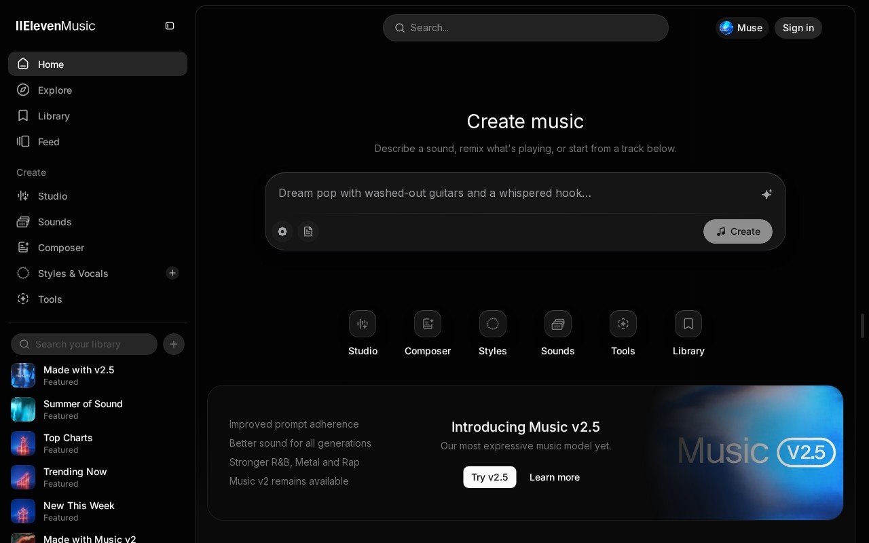Follow the Learn more link
The height and width of the screenshot is (543, 869).
tap(555, 477)
